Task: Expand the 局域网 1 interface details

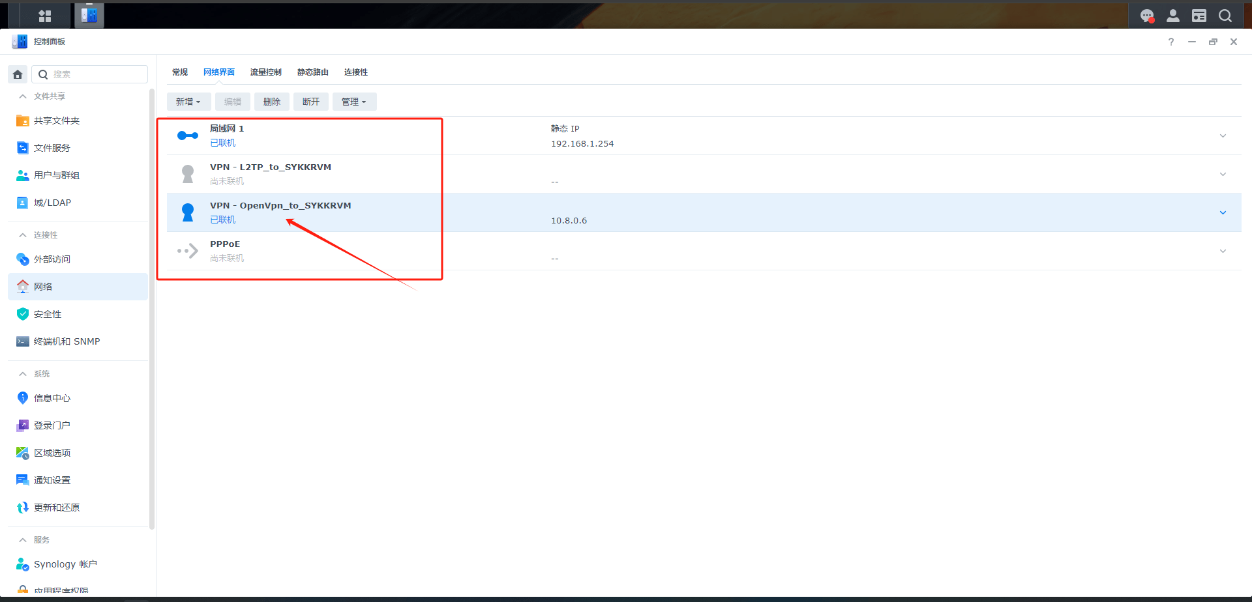Action: pos(1223,136)
